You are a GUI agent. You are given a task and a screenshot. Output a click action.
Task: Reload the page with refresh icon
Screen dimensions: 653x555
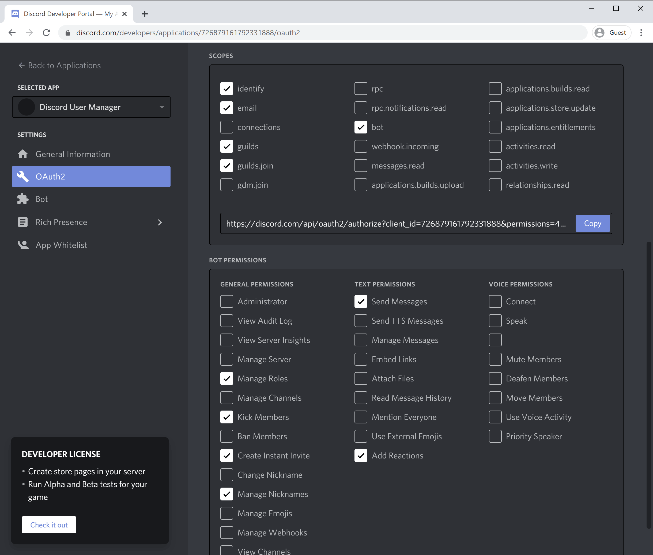click(47, 33)
